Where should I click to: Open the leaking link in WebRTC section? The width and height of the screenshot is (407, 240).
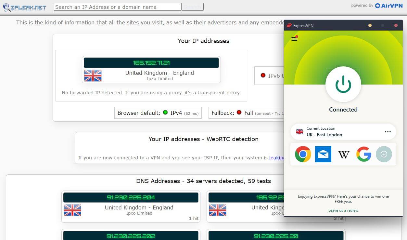pyautogui.click(x=276, y=158)
